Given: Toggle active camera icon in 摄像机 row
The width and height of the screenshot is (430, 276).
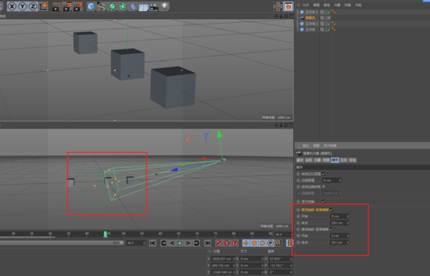Looking at the screenshot, I should click(328, 18).
